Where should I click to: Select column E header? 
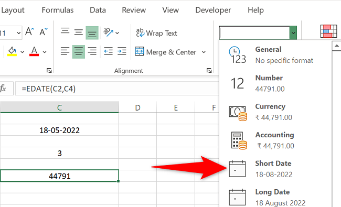(x=176, y=107)
